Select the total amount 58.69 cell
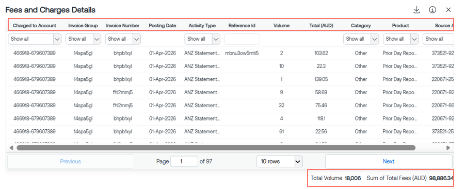The height and width of the screenshot is (189, 465). coord(321,92)
